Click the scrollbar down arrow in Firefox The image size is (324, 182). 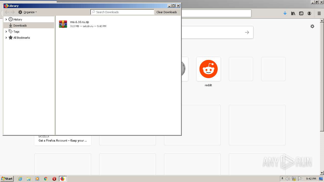point(322,173)
